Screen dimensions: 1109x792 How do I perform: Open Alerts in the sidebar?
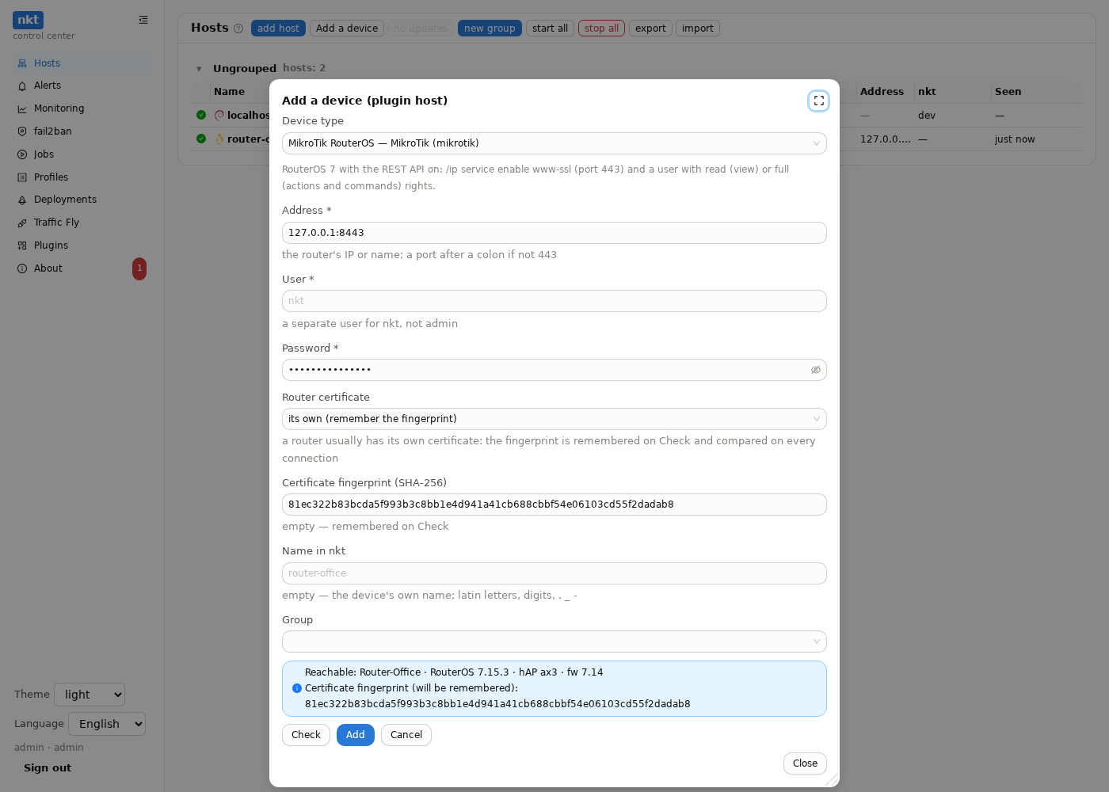coord(82,86)
